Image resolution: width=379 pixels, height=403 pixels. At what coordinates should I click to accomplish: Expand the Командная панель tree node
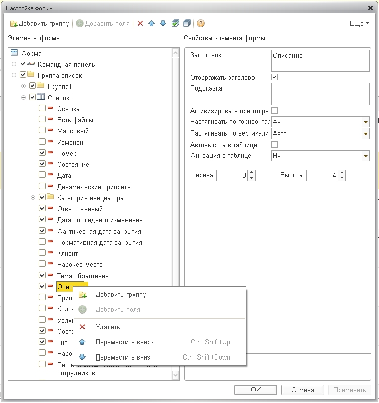pos(14,65)
